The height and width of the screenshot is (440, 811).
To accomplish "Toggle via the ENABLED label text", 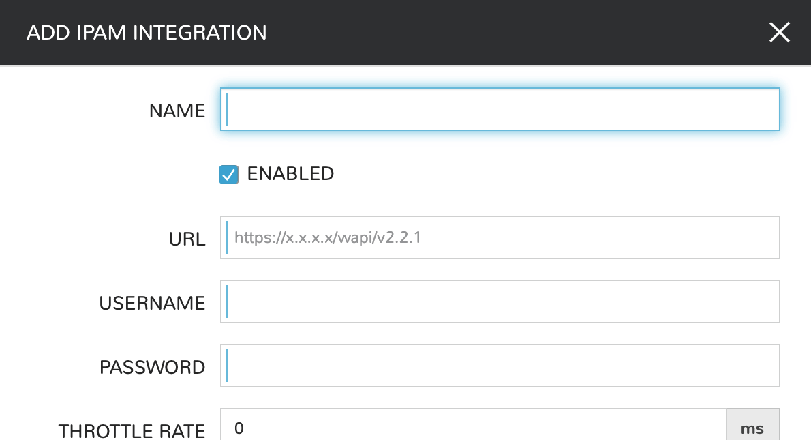I will [290, 174].
